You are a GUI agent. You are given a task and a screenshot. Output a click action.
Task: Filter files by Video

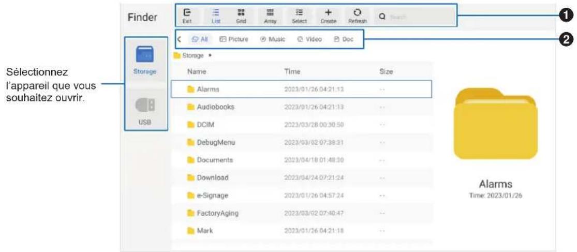309,39
